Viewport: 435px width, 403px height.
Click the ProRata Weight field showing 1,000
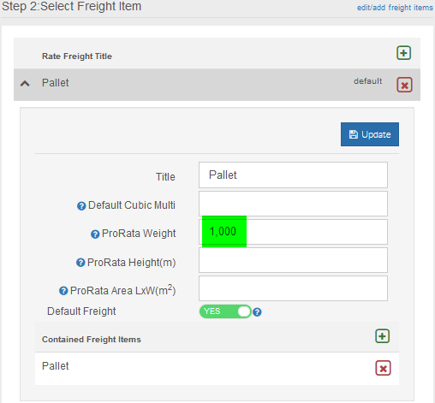[x=293, y=232]
